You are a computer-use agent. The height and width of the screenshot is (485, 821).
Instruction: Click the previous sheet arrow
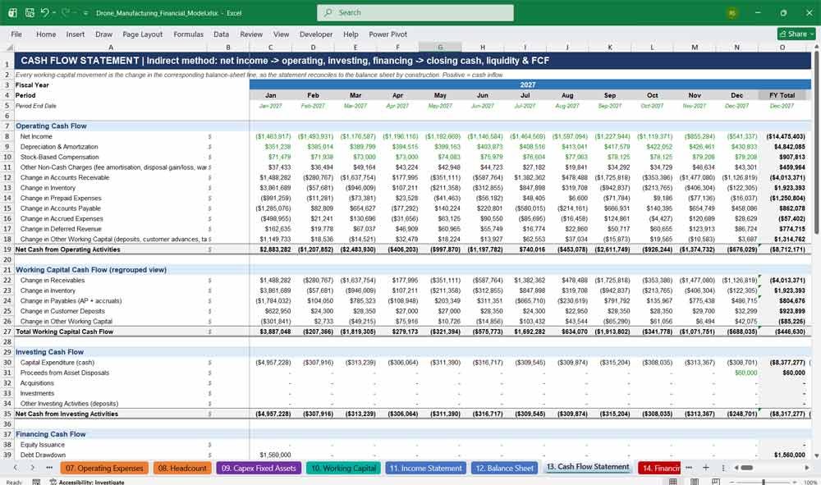pyautogui.click(x=16, y=468)
